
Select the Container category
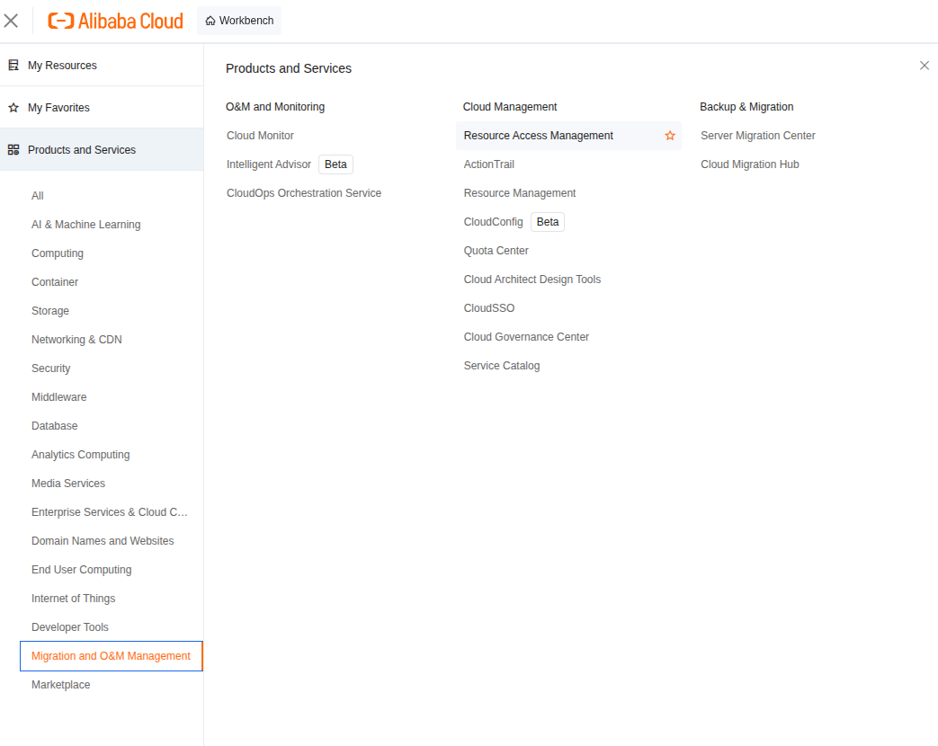[x=55, y=282]
